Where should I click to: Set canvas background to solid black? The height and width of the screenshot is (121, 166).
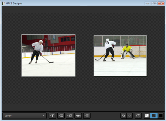161,116
